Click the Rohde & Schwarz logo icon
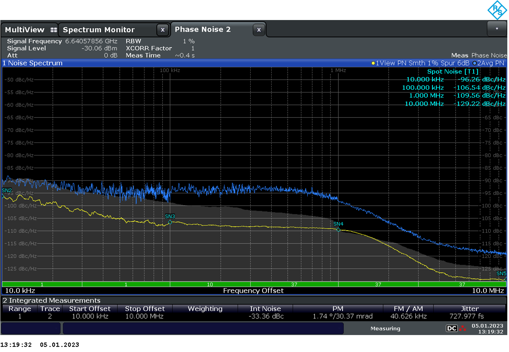 point(497,10)
